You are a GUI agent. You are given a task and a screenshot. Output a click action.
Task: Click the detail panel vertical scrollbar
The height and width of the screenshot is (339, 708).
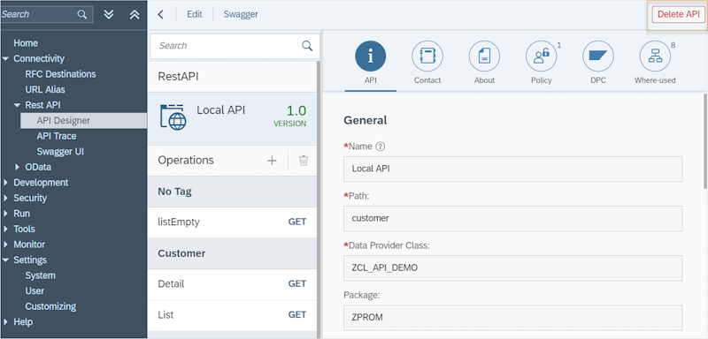click(705, 140)
